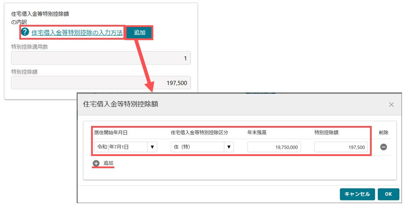Close the 住宅借入金等特別控除額 dialog with X

(391, 105)
